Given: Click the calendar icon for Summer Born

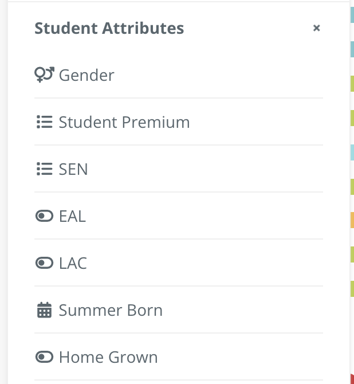Looking at the screenshot, I should [x=44, y=310].
